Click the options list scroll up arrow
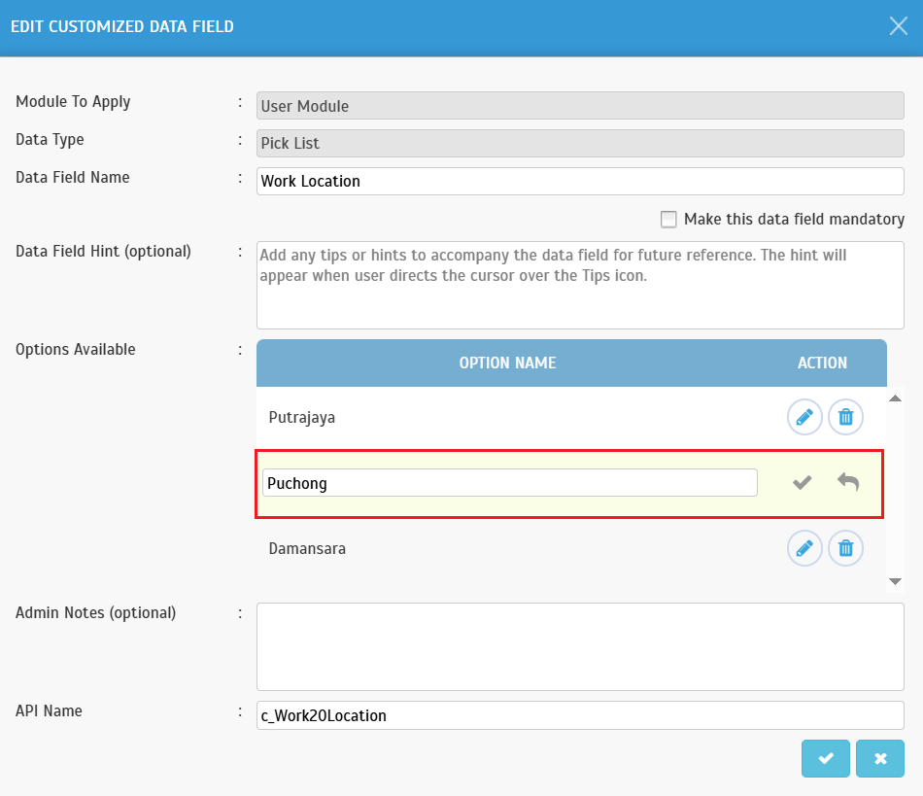This screenshot has width=923, height=796. 896,398
